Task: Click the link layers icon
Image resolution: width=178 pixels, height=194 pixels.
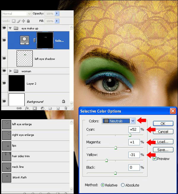Action: 19,108
